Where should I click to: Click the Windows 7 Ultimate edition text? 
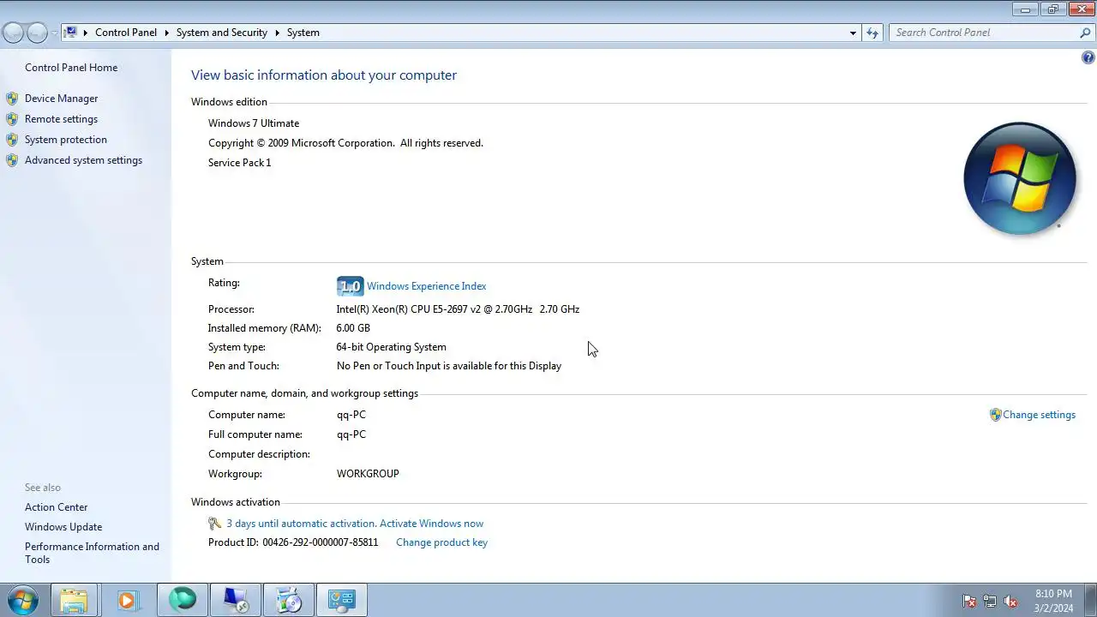coord(254,123)
